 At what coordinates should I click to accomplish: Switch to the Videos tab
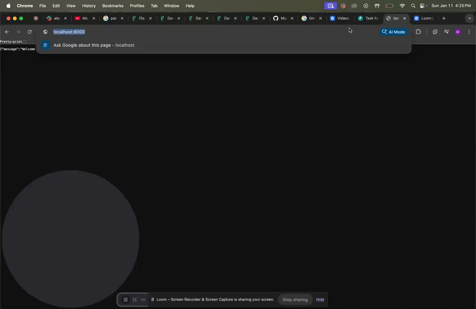pyautogui.click(x=340, y=18)
